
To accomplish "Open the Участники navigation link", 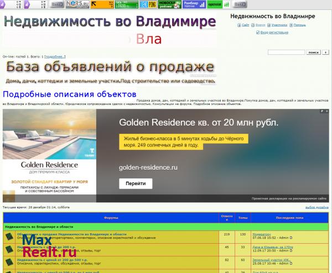I will 279,25.
